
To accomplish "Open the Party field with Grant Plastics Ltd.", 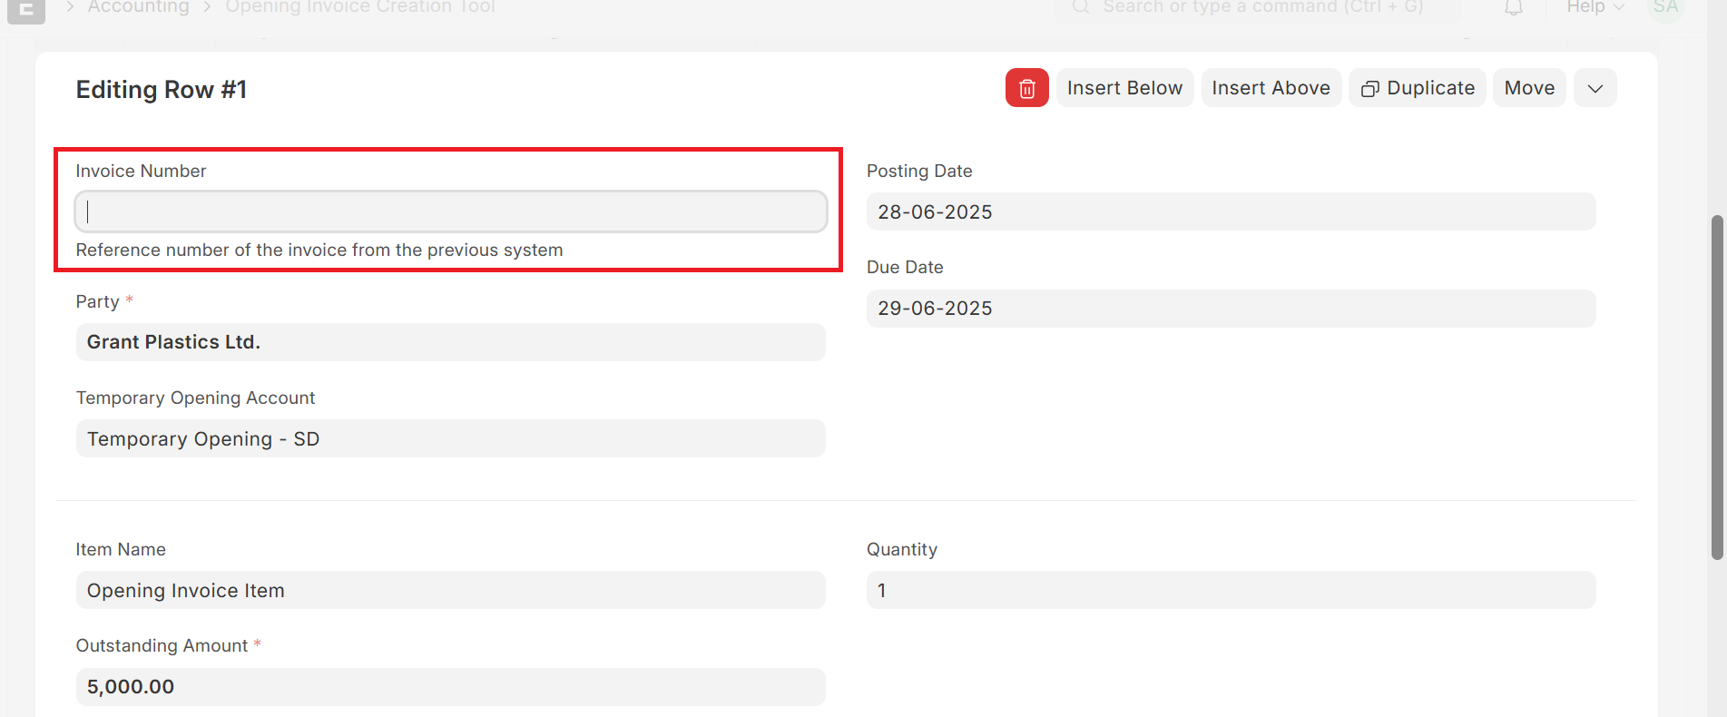I will pyautogui.click(x=450, y=342).
